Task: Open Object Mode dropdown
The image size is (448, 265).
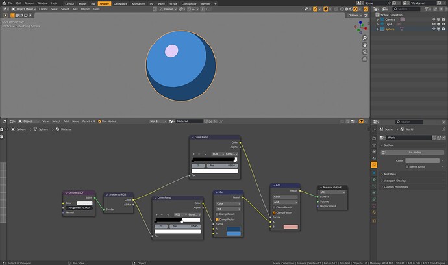Action: point(24,9)
